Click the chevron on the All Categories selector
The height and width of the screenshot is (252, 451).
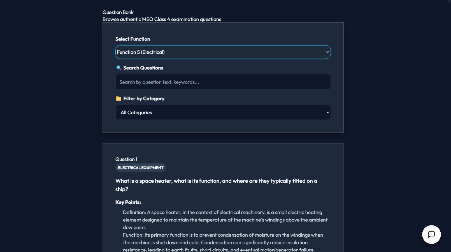point(327,112)
